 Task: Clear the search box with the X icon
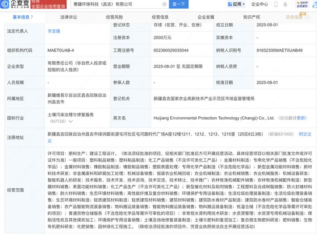tap(164, 4)
